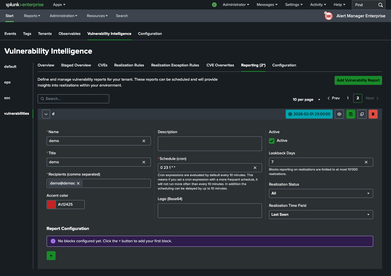Open the schedule badge showing 2026-02-01 23:00:00
The width and height of the screenshot is (391, 276).
[x=309, y=114]
